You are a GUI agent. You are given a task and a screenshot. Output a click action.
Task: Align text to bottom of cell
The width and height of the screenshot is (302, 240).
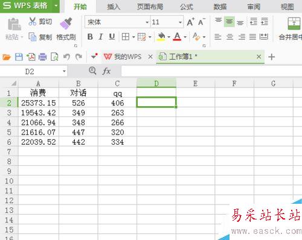tap(240, 22)
